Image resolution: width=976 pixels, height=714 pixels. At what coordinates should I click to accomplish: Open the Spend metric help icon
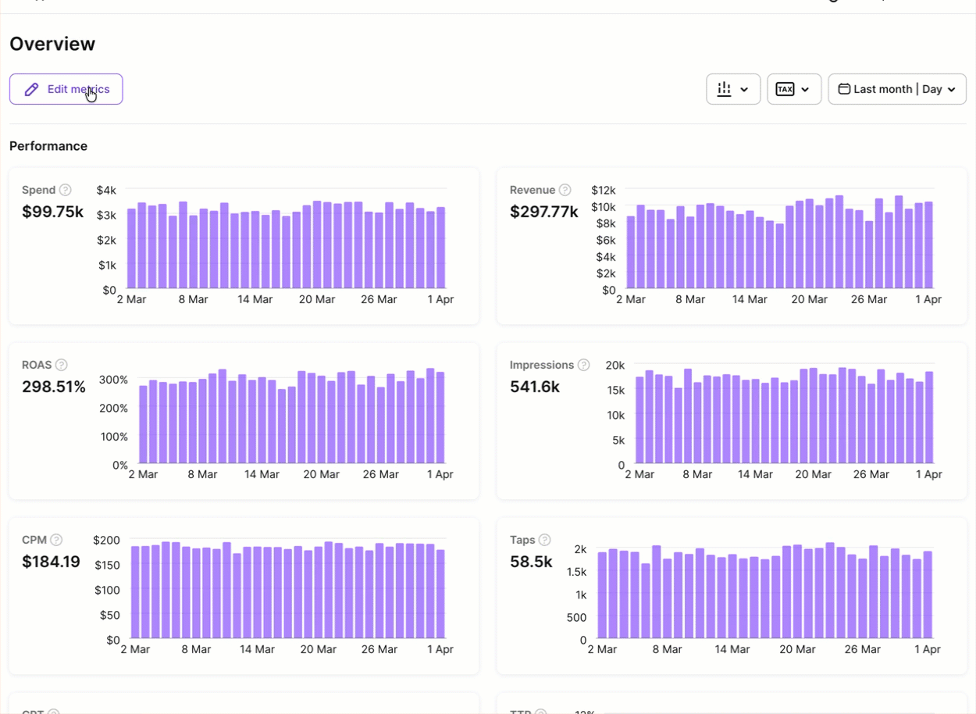(65, 190)
